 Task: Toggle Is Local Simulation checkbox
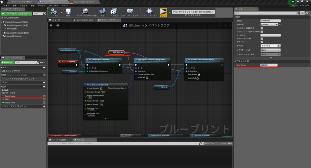[x=101, y=89]
